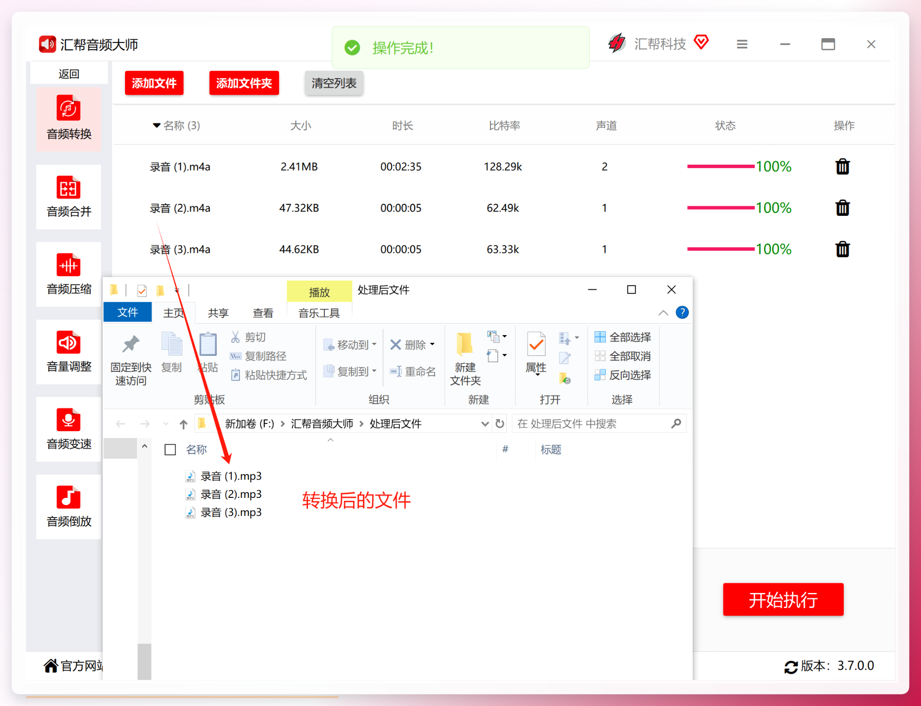
Task: Click the 返回 button in sidebar
Action: click(69, 74)
